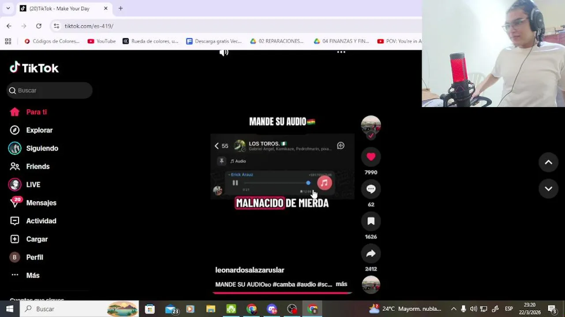Image resolution: width=565 pixels, height=317 pixels.
Task: Open Mail app with 23 badge
Action: [171, 309]
